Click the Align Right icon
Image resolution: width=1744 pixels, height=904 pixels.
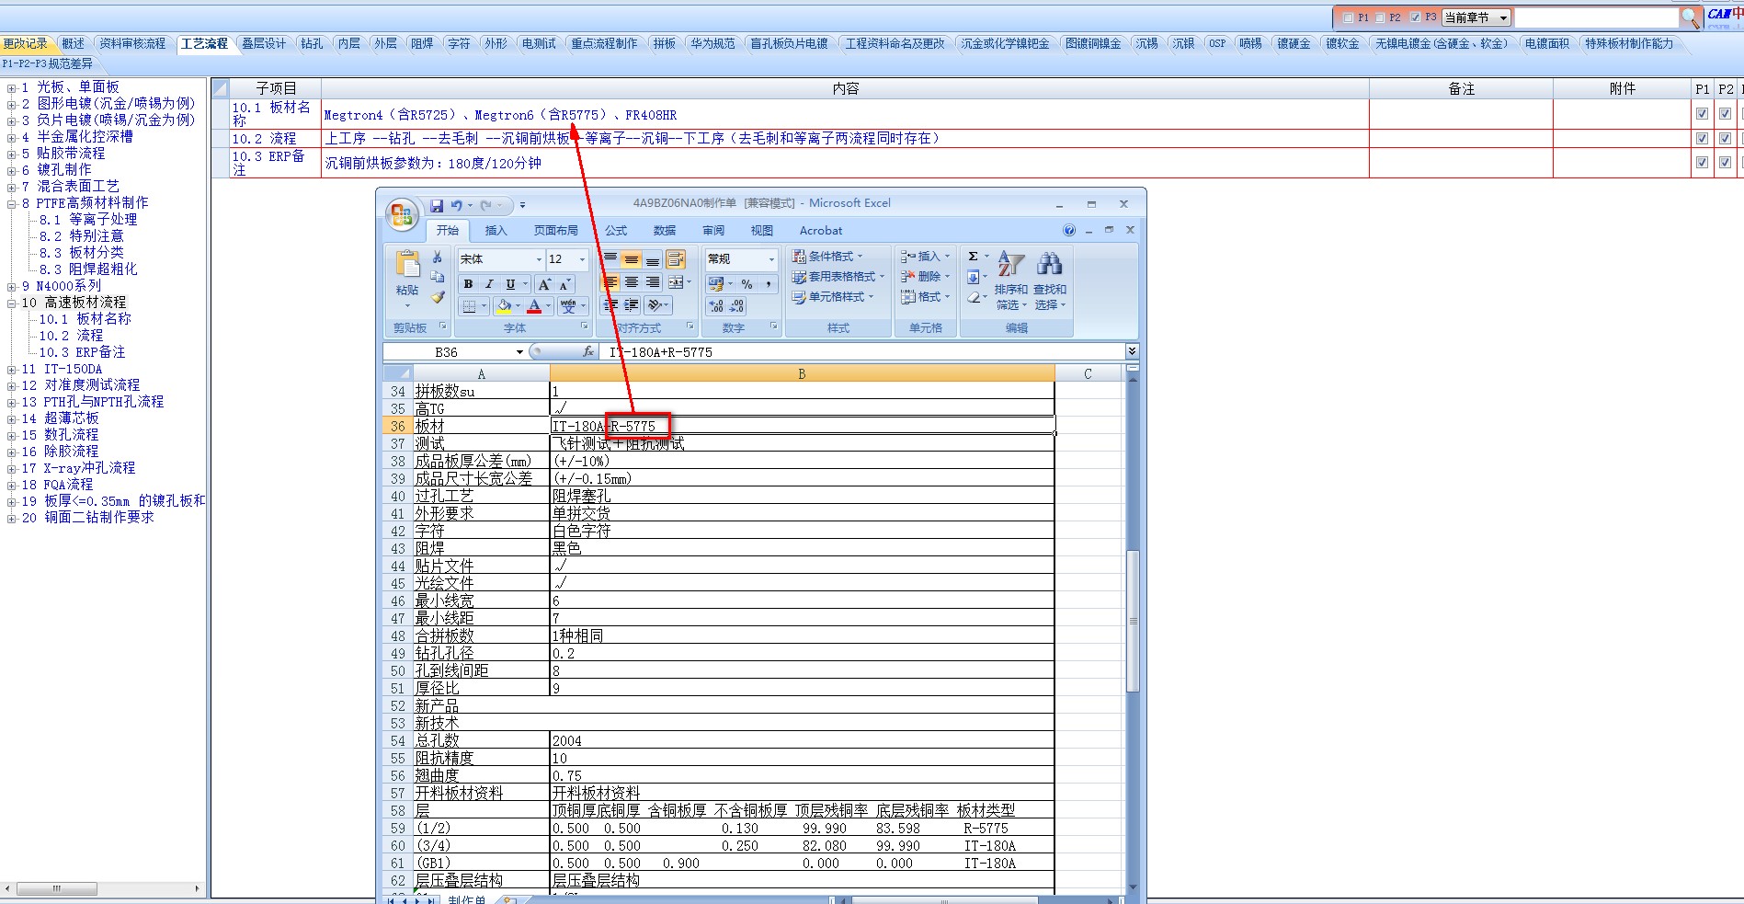653,282
